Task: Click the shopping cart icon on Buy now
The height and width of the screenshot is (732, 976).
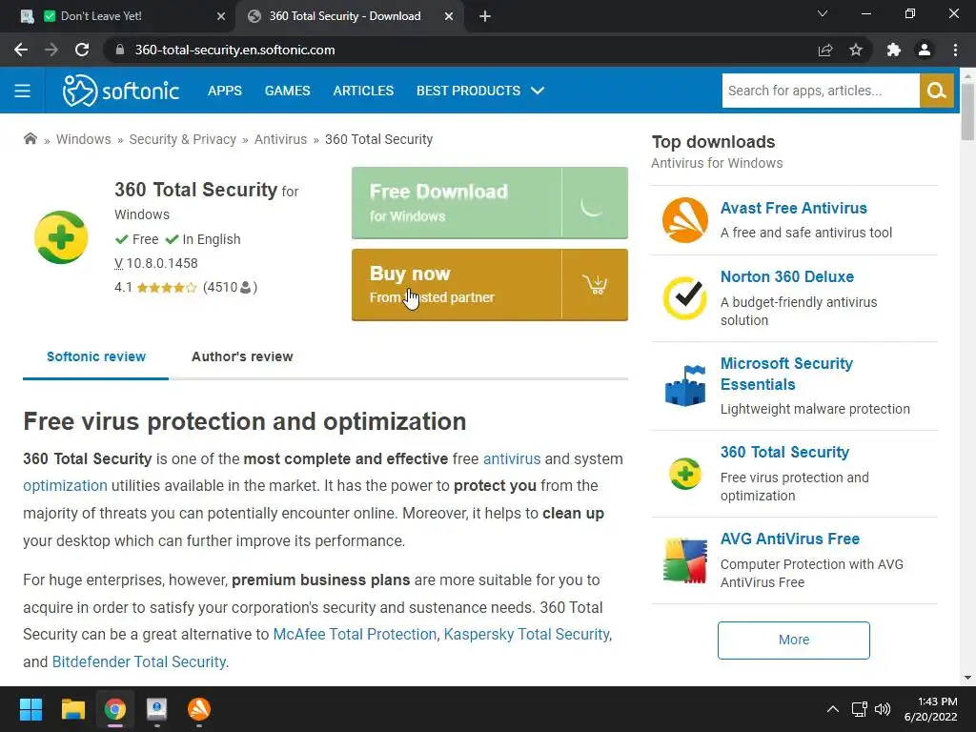Action: [595, 285]
